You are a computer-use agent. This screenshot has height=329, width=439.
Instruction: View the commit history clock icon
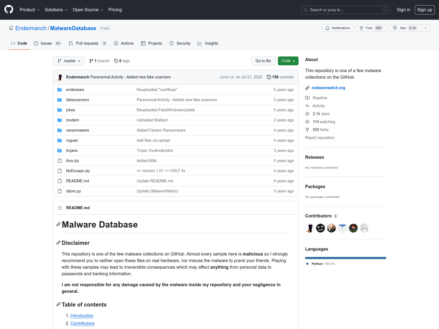(x=269, y=77)
